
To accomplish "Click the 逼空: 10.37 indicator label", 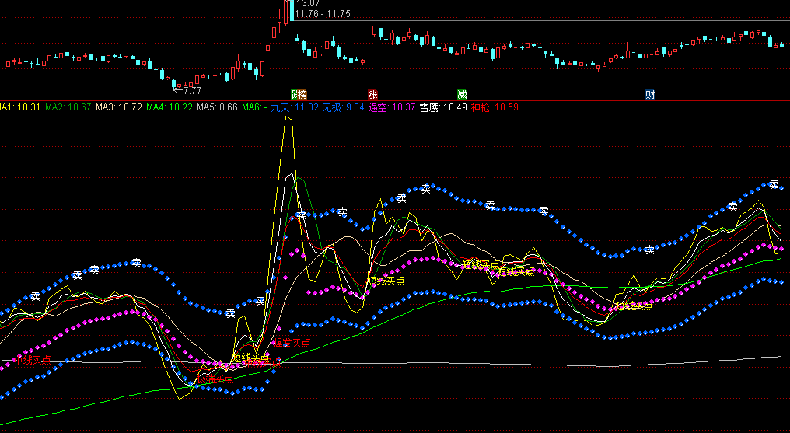I will (x=393, y=107).
